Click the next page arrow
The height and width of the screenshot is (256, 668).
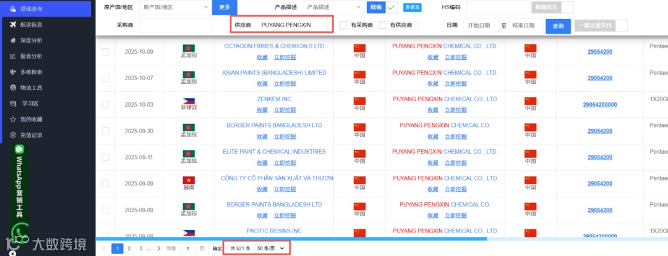[x=159, y=249]
